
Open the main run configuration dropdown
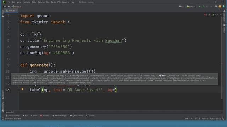click(191, 6)
